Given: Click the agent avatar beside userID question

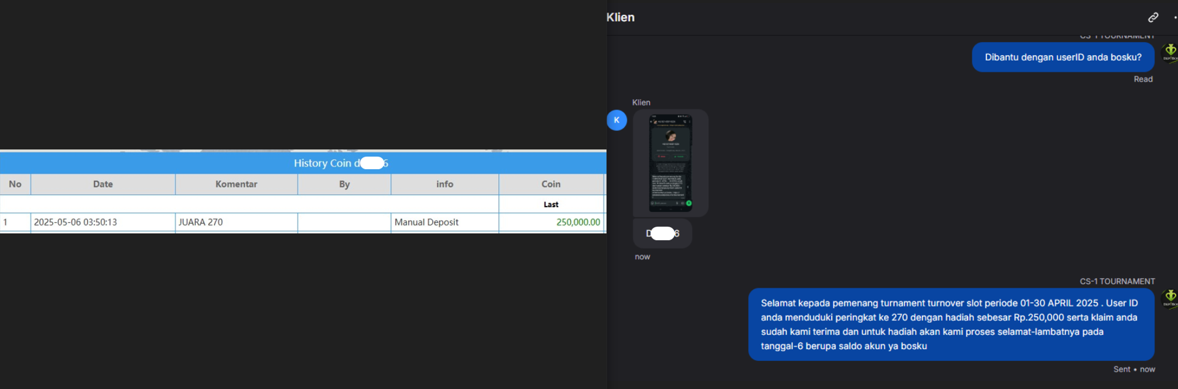Looking at the screenshot, I should (1170, 52).
